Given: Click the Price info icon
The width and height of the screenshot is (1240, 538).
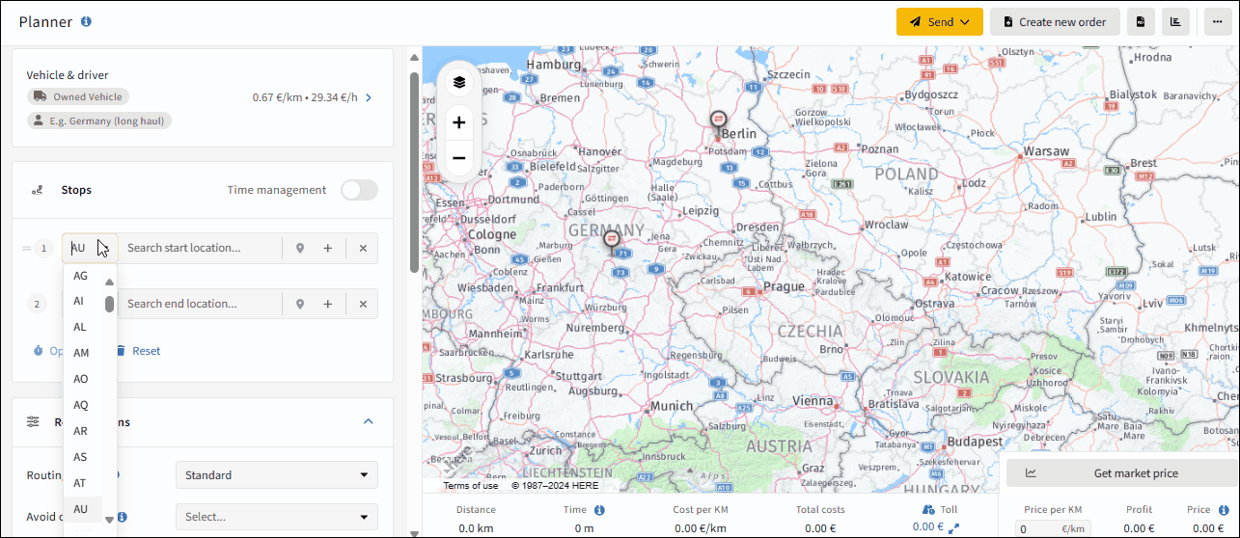Looking at the screenshot, I should click(x=1224, y=509).
